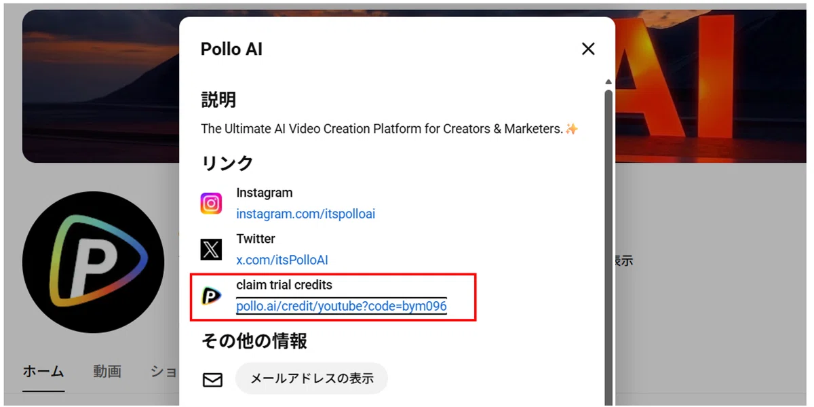Select the ホーム channel tab
814x407 pixels.
pyautogui.click(x=43, y=371)
